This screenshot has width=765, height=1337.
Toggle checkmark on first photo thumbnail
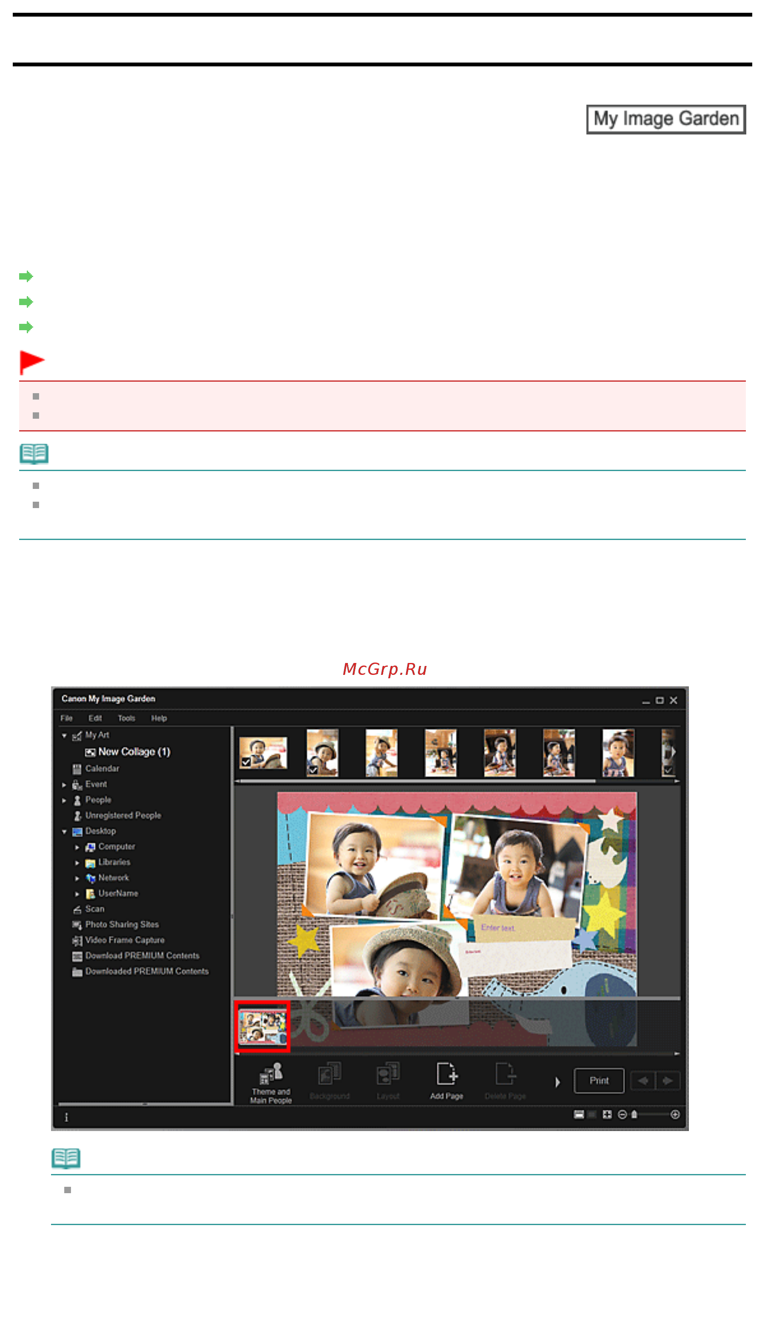pos(245,761)
